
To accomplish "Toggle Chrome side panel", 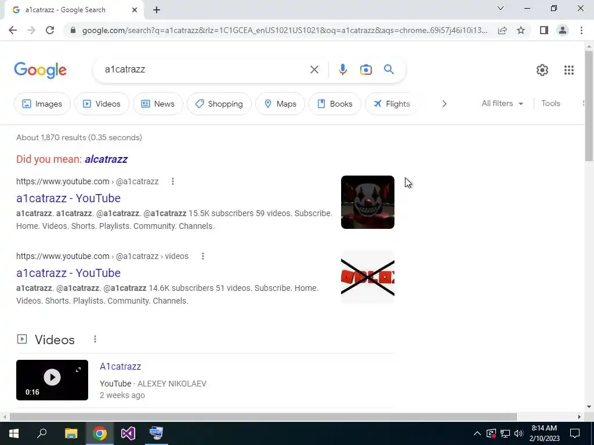I will [x=544, y=30].
